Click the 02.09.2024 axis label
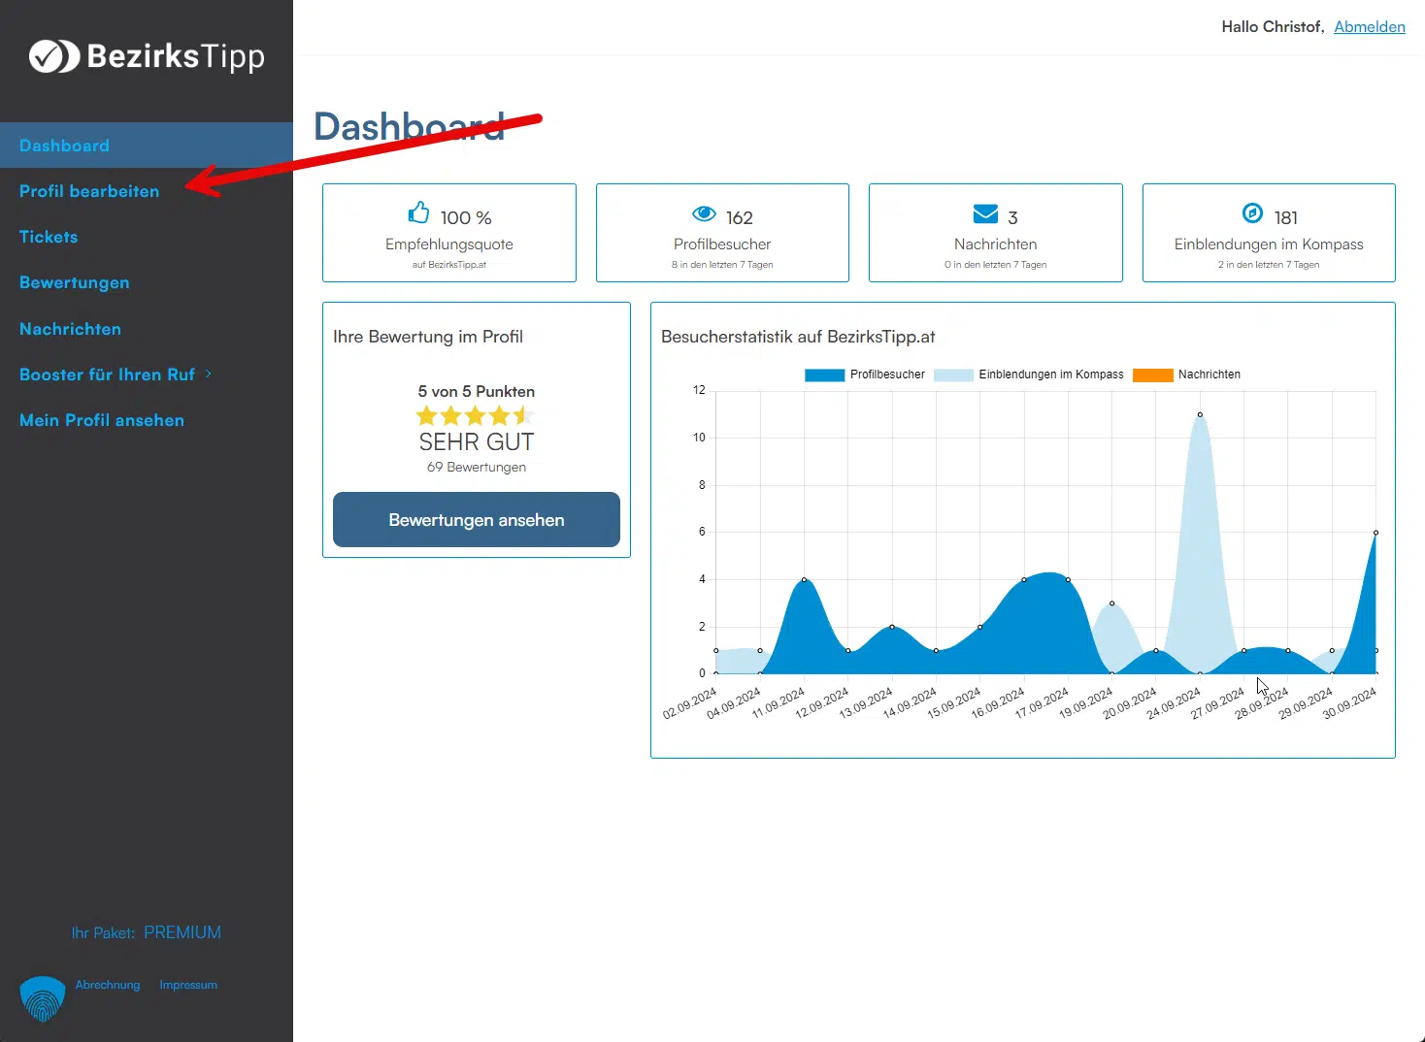This screenshot has width=1425, height=1042. click(690, 703)
